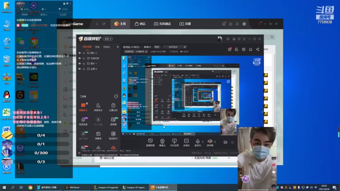Click the 0/300 progress bar overlay
Image resolution: width=340 pixels, height=191 pixels.
click(x=41, y=153)
